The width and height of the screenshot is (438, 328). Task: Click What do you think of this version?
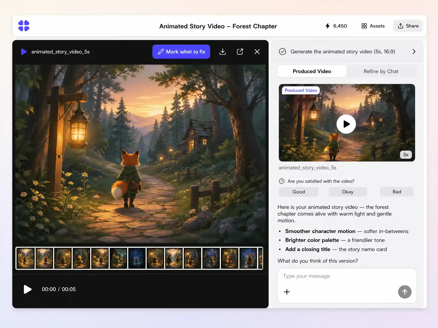[318, 261]
